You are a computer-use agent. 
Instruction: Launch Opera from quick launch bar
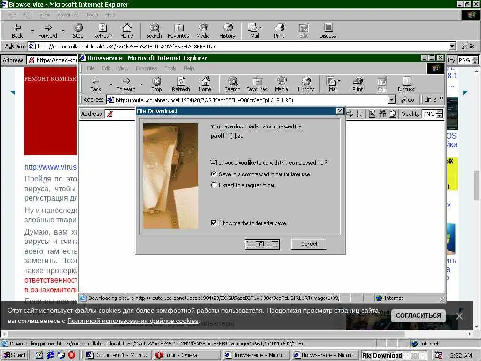(x=71, y=355)
